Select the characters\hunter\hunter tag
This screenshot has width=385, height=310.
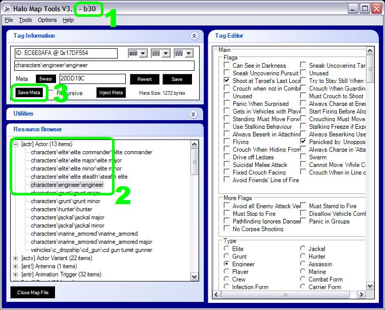tap(62, 209)
